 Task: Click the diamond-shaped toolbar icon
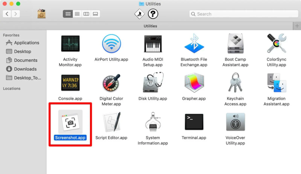[x=139, y=14]
